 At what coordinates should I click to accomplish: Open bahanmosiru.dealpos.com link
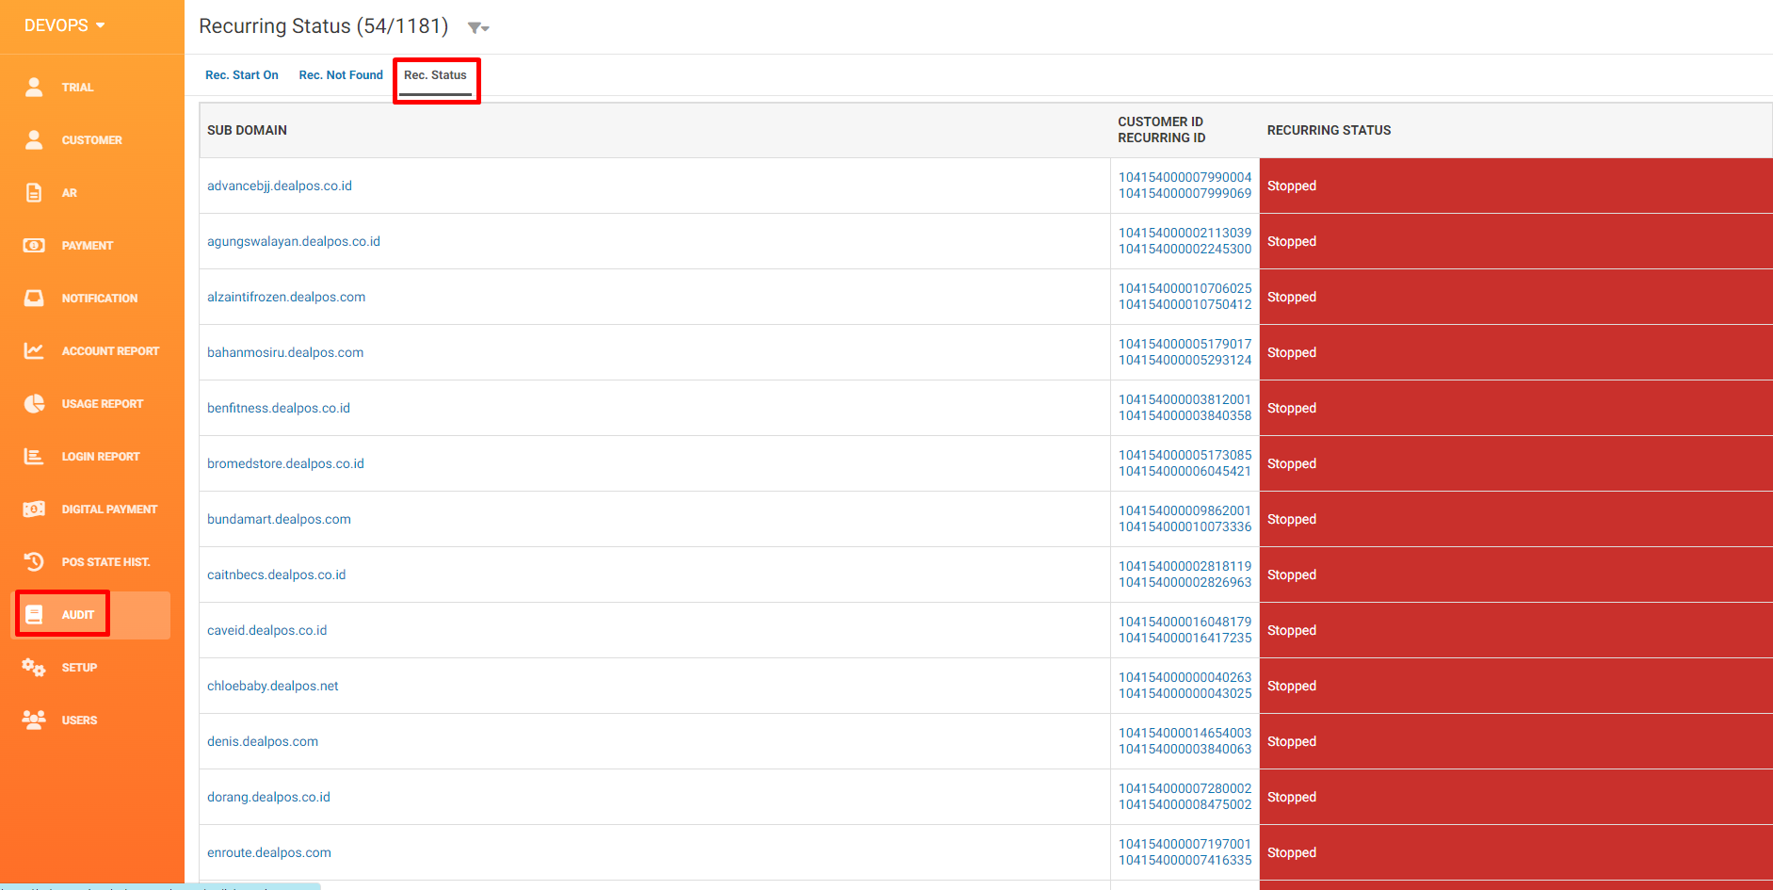285,353
